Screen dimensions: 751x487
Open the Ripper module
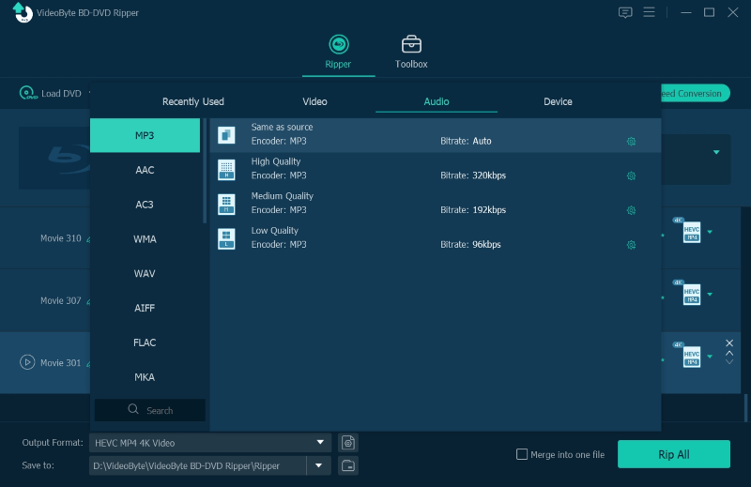click(x=338, y=52)
